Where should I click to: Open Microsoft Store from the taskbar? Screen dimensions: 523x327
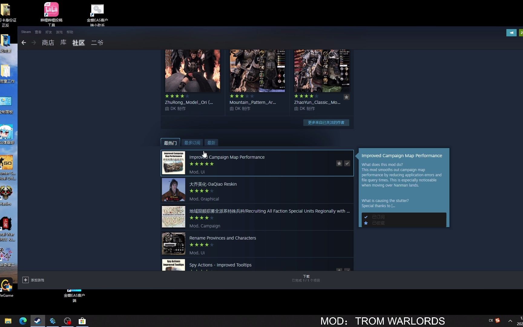tap(82, 321)
